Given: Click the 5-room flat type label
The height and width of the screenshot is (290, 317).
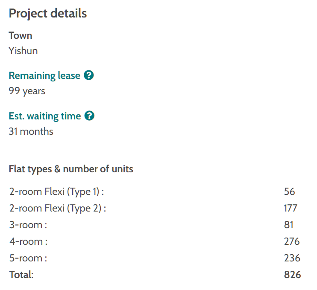Looking at the screenshot, I should (28, 258).
